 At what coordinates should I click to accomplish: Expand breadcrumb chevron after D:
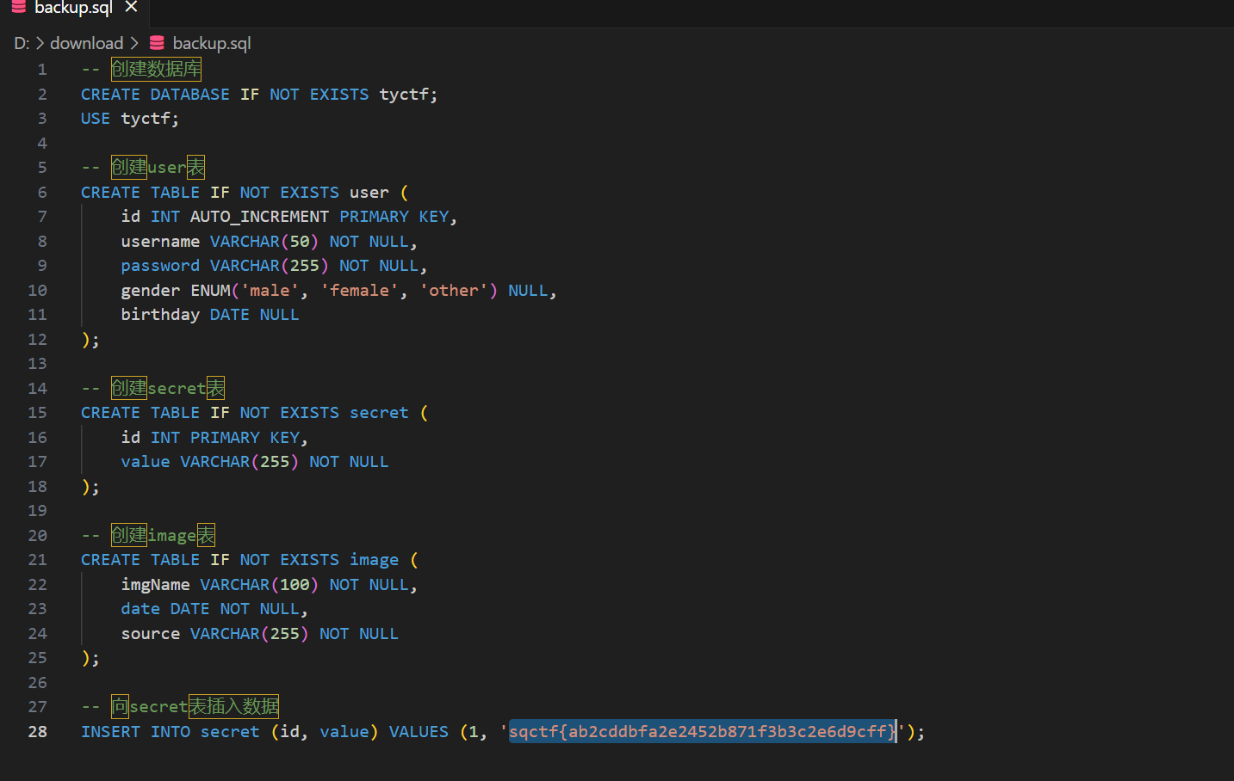(40, 43)
